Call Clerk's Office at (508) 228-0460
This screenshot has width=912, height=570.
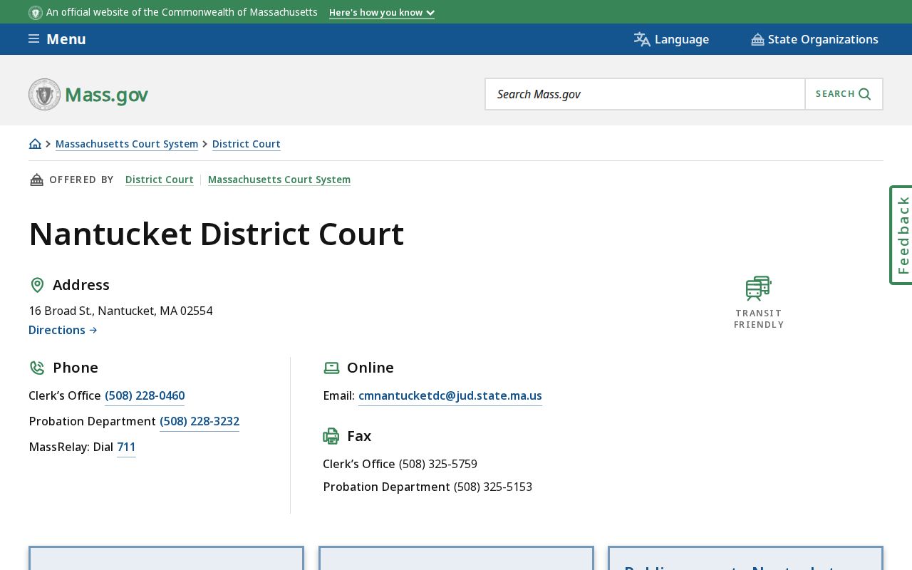(x=145, y=395)
